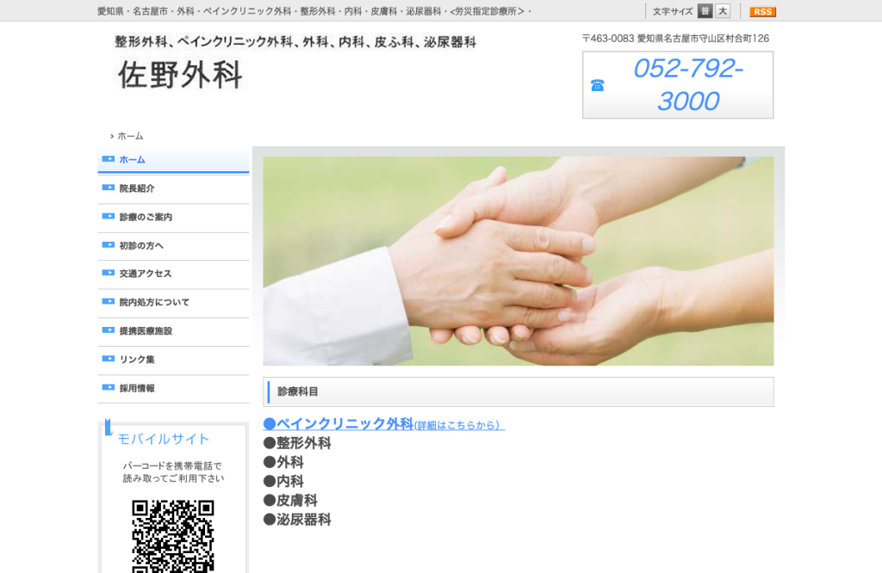The height and width of the screenshot is (573, 882).
Task: Click the 文字サイズ label
Action: coord(672,12)
